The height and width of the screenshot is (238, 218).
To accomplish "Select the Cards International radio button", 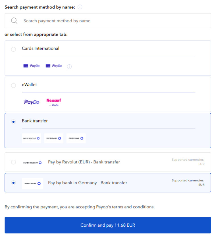I will (x=13, y=49).
